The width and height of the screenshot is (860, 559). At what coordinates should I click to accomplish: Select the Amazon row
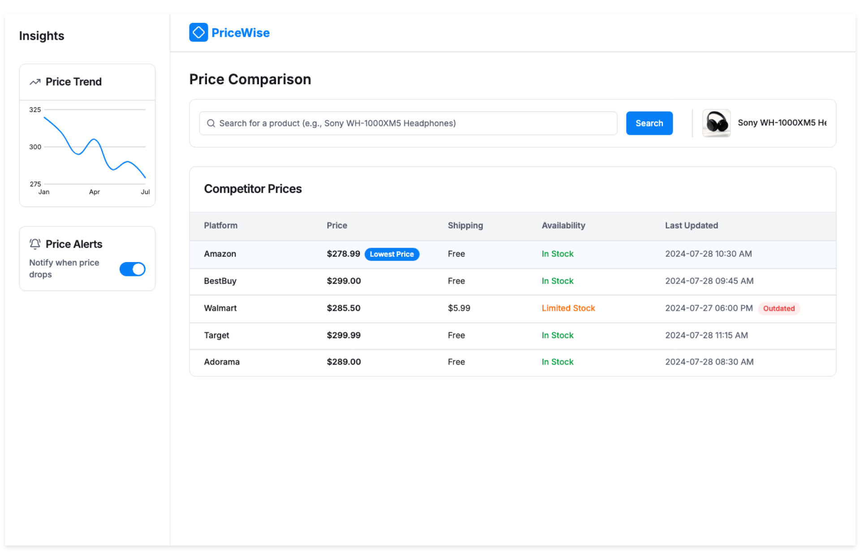(x=220, y=254)
